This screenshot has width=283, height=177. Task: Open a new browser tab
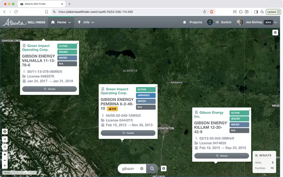click(x=69, y=4)
